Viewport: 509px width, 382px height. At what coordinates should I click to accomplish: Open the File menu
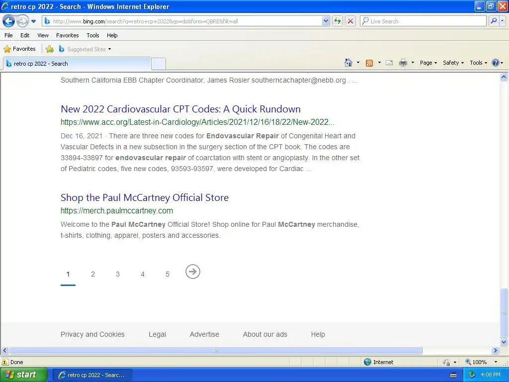[9, 35]
